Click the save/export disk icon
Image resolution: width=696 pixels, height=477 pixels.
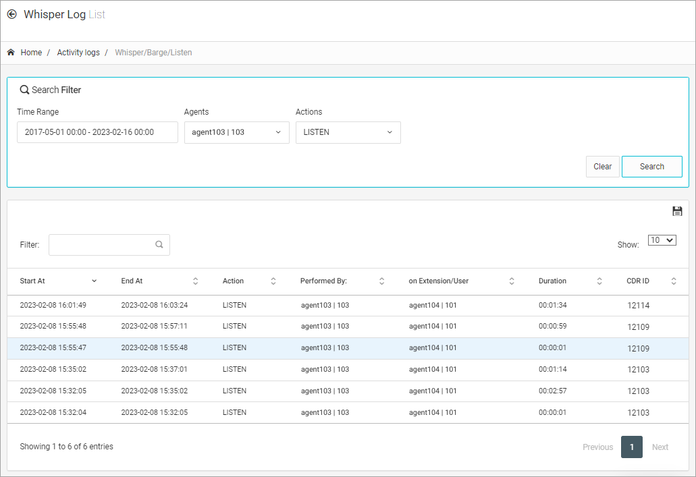tap(677, 211)
